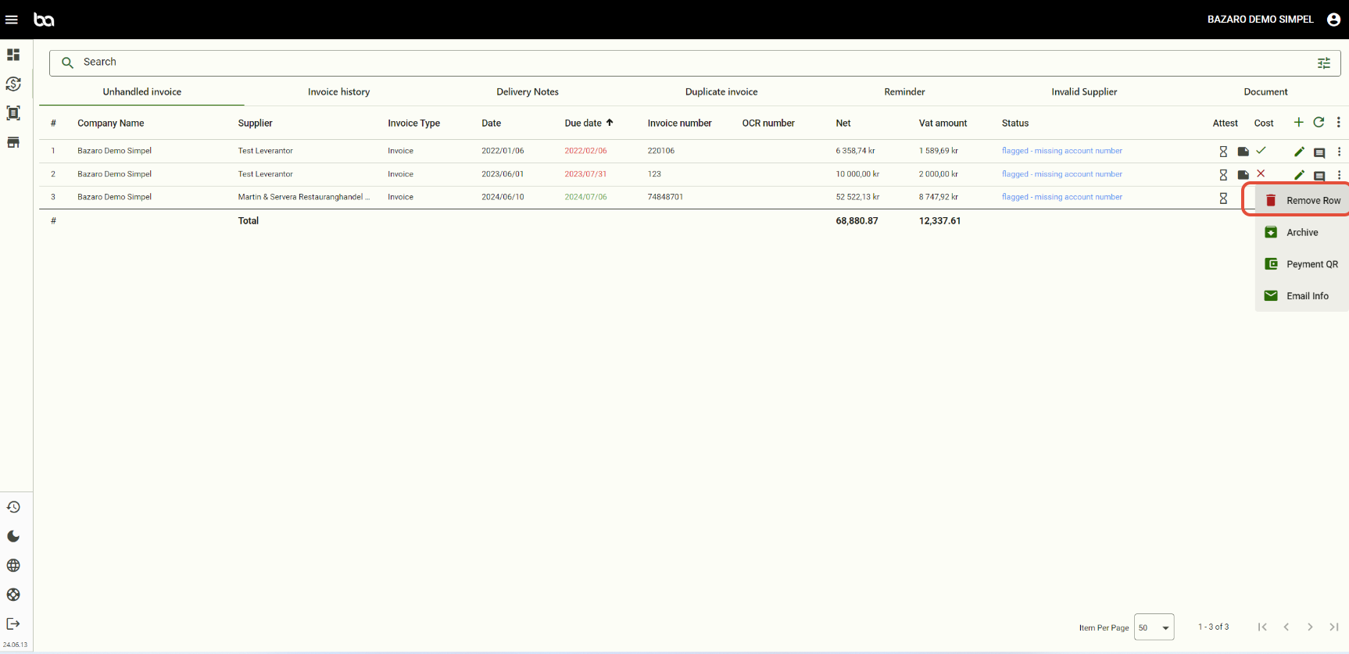This screenshot has height=654, width=1349.
Task: Open the dashboard icon in sidebar
Action: point(13,55)
